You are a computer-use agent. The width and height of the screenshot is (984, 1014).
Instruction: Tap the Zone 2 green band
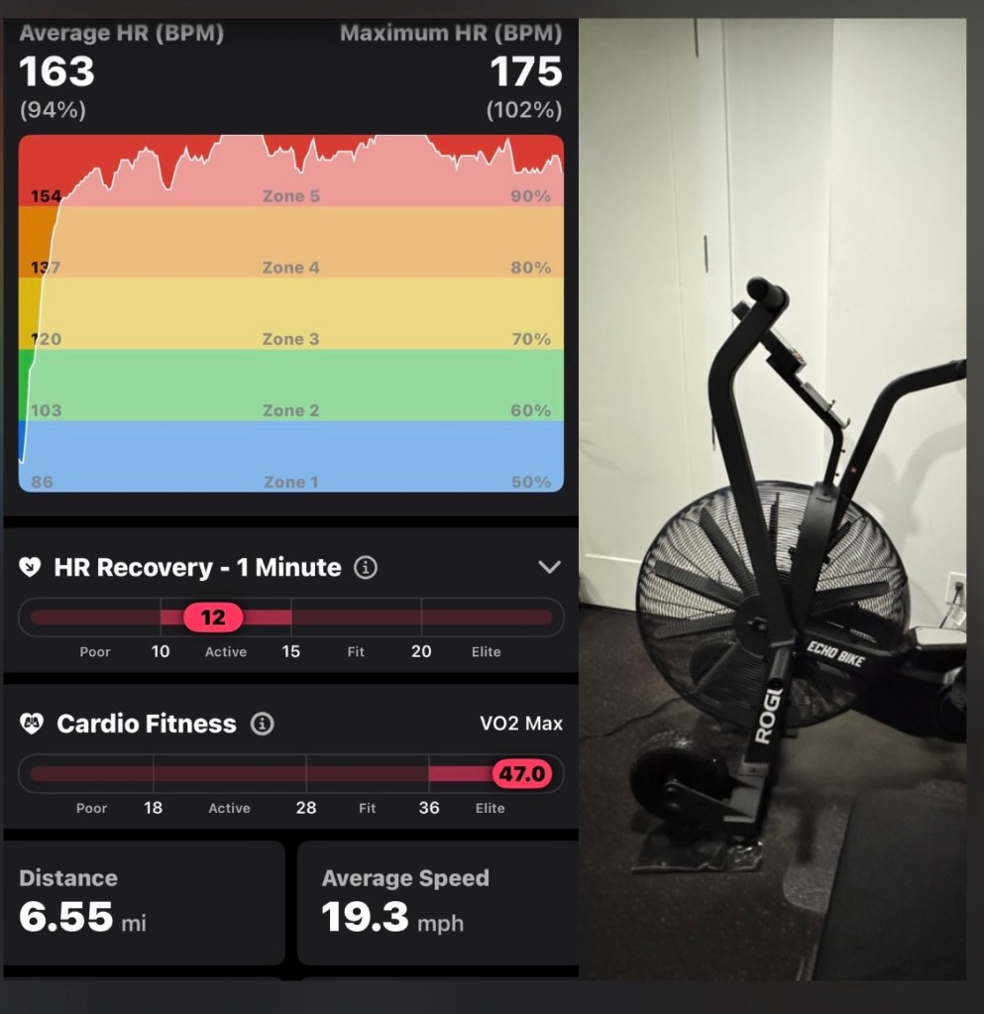(x=291, y=386)
